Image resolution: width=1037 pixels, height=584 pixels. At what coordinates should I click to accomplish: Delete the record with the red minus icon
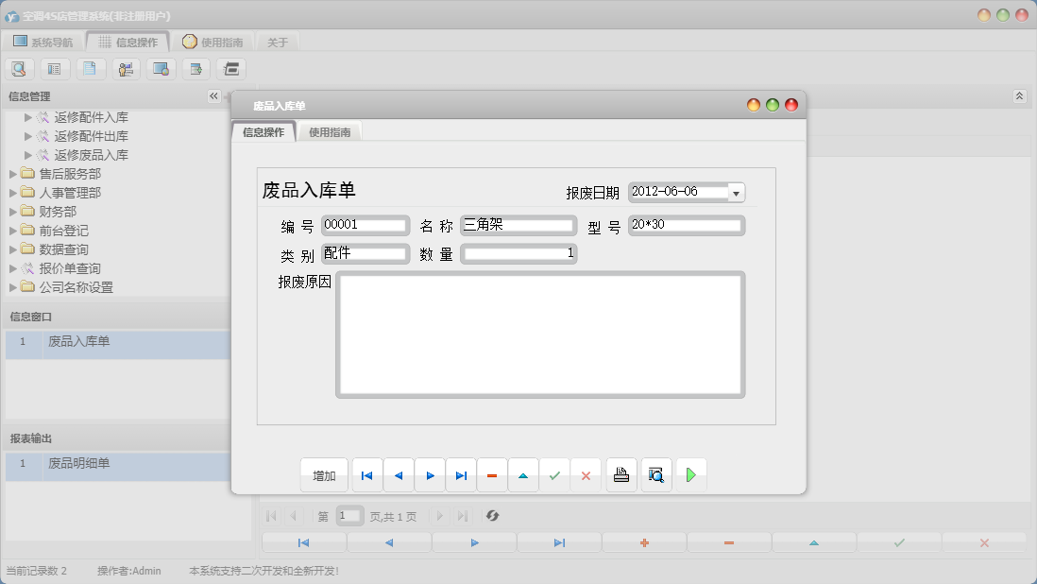coord(492,475)
